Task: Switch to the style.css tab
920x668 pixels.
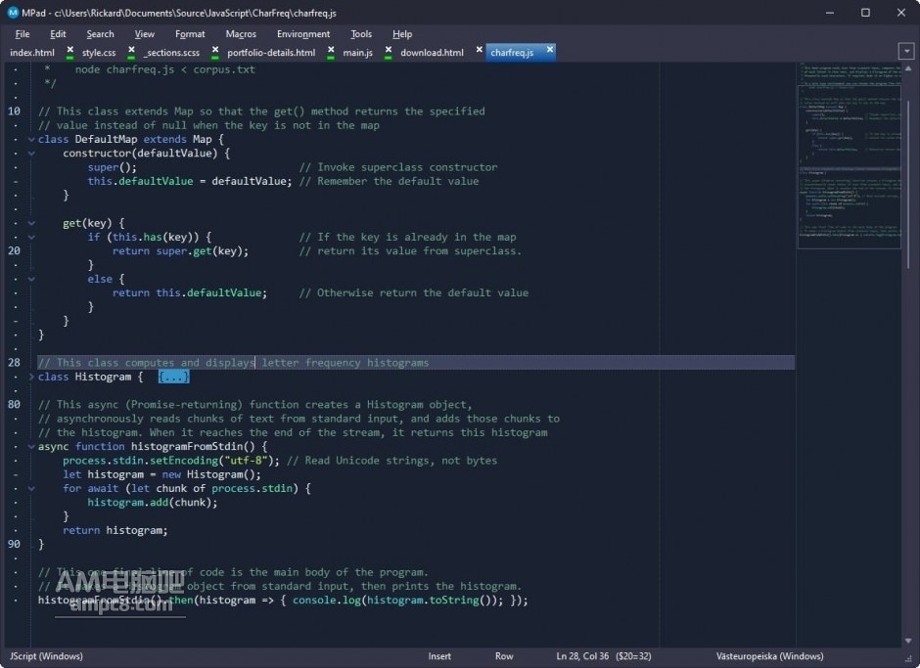Action: [99, 52]
